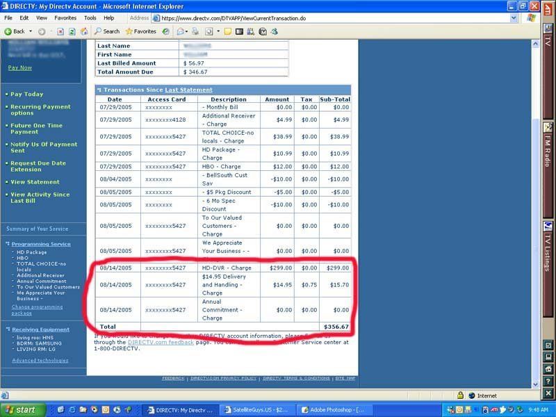Click the Internet Explorer quick launch icon

pyautogui.click(x=72, y=410)
